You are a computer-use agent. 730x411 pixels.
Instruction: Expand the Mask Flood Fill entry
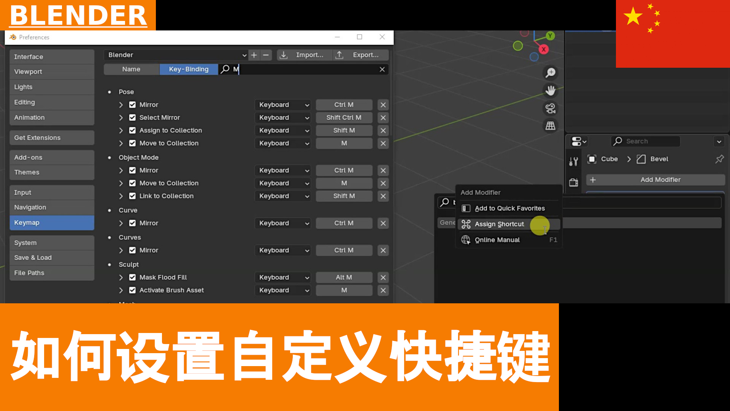tap(121, 277)
